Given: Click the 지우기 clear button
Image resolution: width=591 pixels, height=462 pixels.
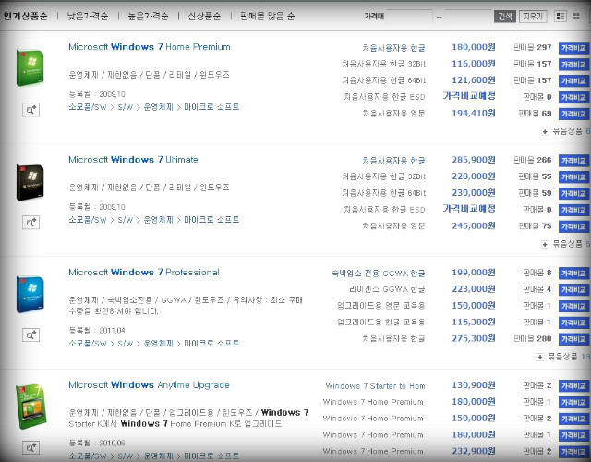Looking at the screenshot, I should click(533, 17).
